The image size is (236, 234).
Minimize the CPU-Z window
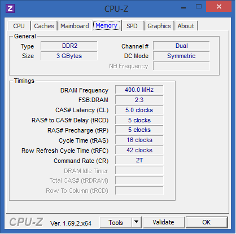183,7
